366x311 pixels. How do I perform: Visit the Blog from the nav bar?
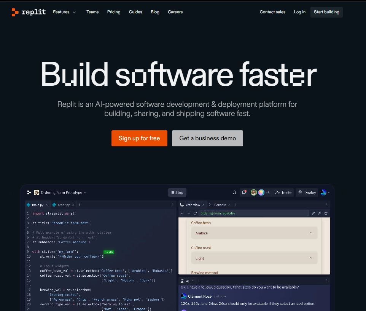[x=155, y=12]
